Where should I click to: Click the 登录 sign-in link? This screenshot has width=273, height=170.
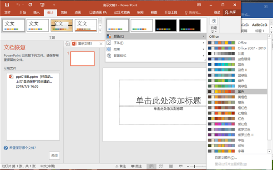(x=217, y=12)
